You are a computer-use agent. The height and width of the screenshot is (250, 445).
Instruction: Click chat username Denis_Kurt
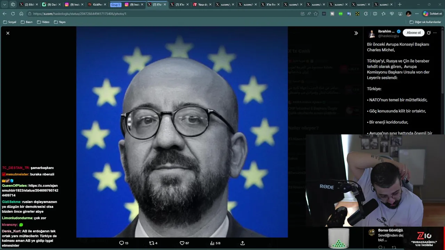[11, 231]
